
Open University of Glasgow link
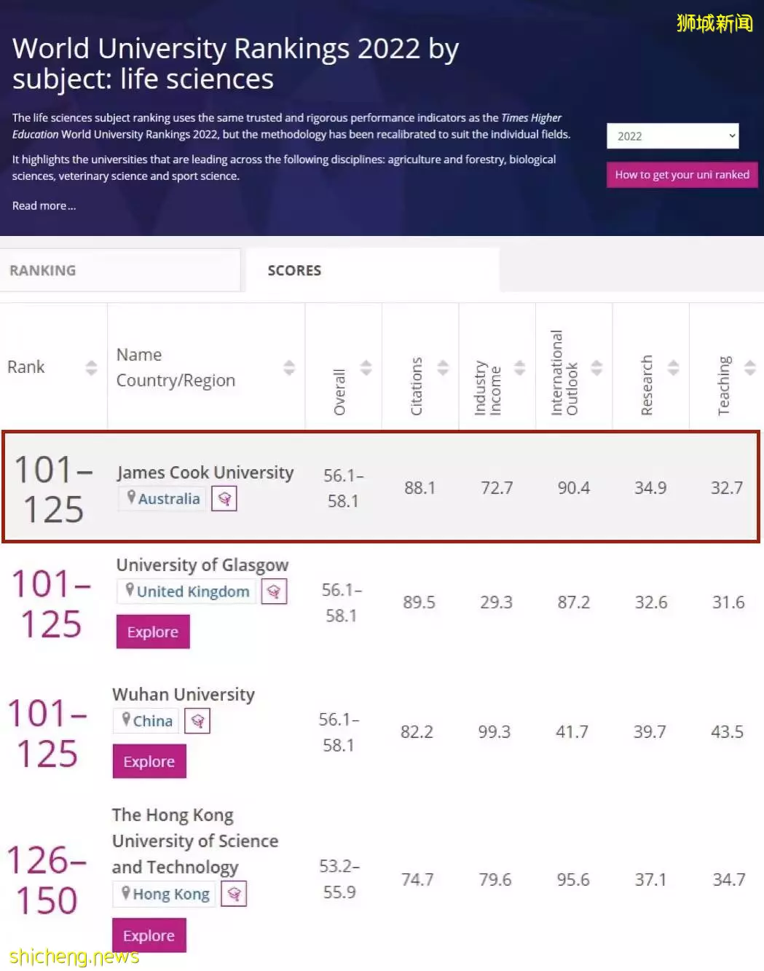(x=202, y=565)
